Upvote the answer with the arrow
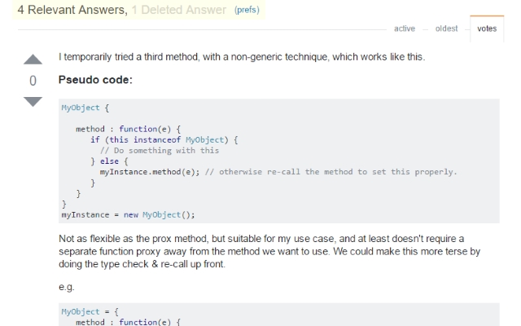The image size is (521, 326). point(33,59)
